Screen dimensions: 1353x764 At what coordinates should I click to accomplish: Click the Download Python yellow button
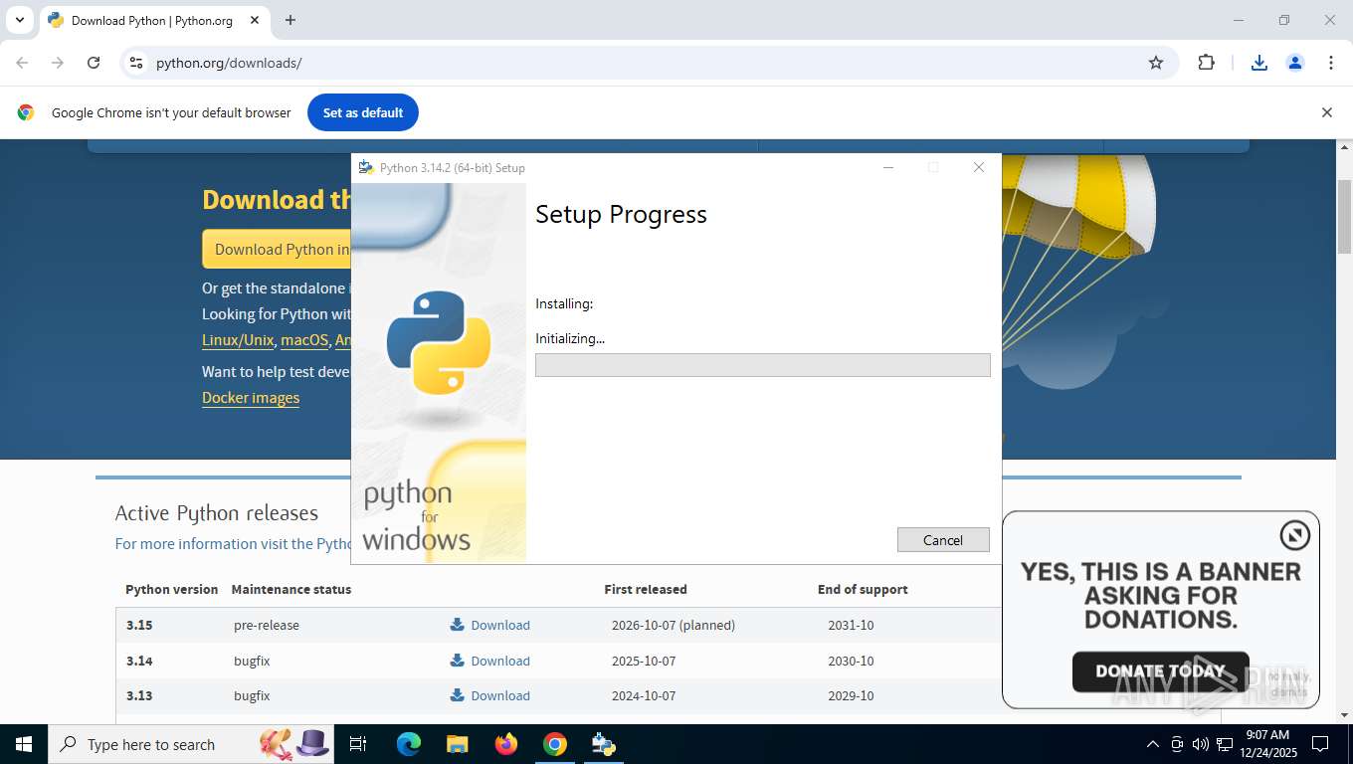[278, 249]
